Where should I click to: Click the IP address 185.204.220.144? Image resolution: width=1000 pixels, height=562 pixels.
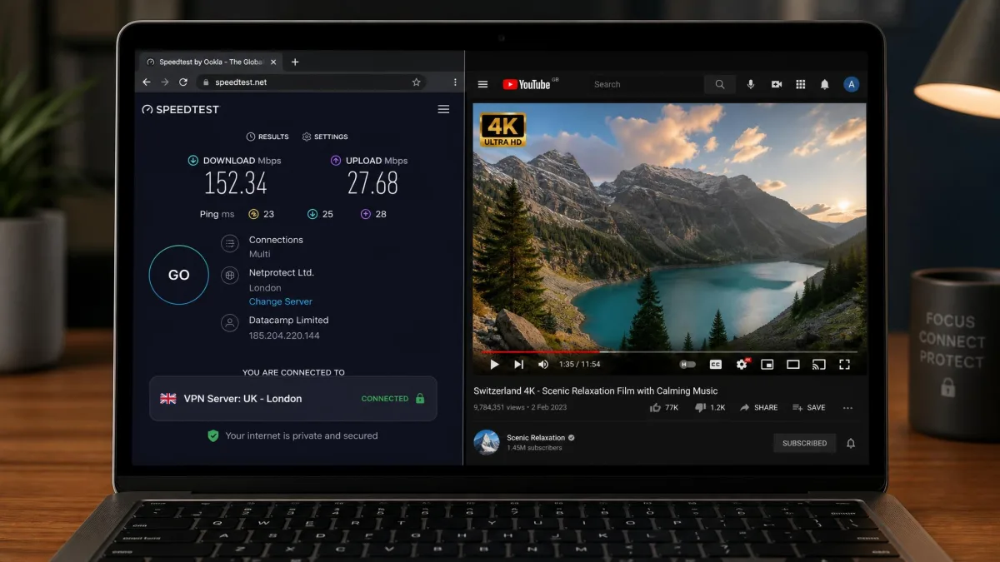(284, 336)
